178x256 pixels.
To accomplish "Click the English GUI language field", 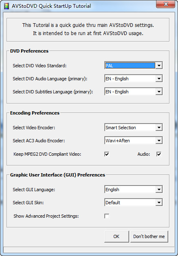I will (x=130, y=190).
